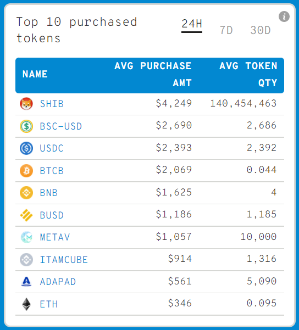Click the AVG PURCHASE AMT column header
This screenshot has height=330, width=299.
pyautogui.click(x=153, y=74)
